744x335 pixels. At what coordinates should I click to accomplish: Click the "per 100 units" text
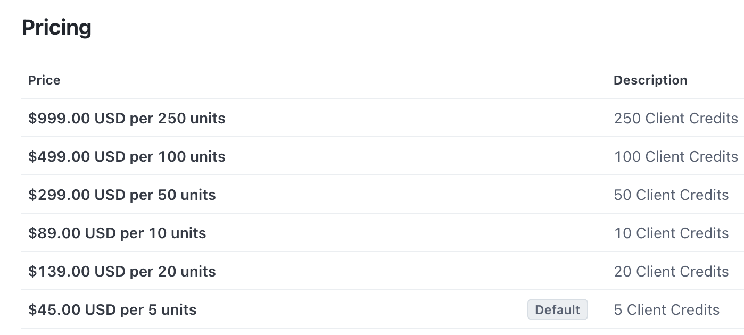click(178, 156)
